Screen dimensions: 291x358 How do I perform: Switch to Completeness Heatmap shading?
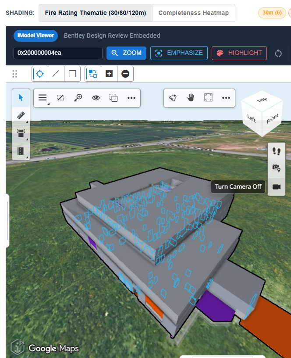coord(193,13)
